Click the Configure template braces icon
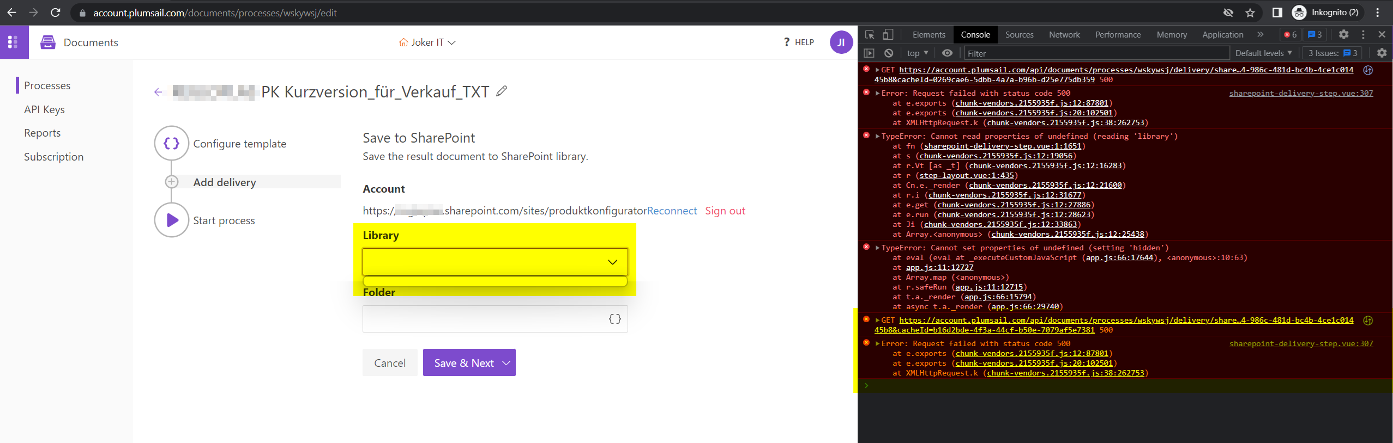This screenshot has width=1393, height=443. [172, 143]
